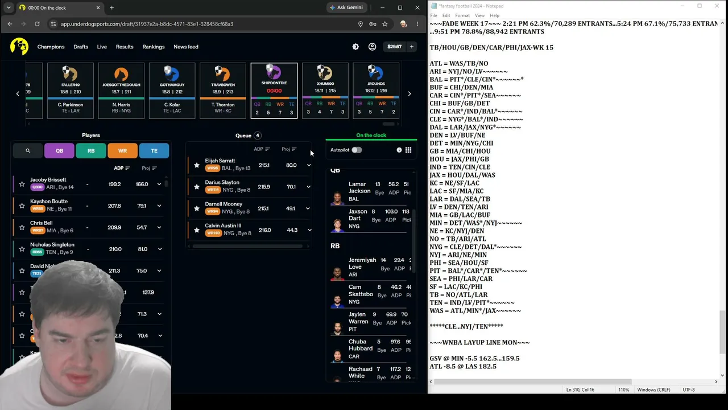Screen dimensions: 728x410
Task: Open Notepad's File menu
Action: coord(433,15)
